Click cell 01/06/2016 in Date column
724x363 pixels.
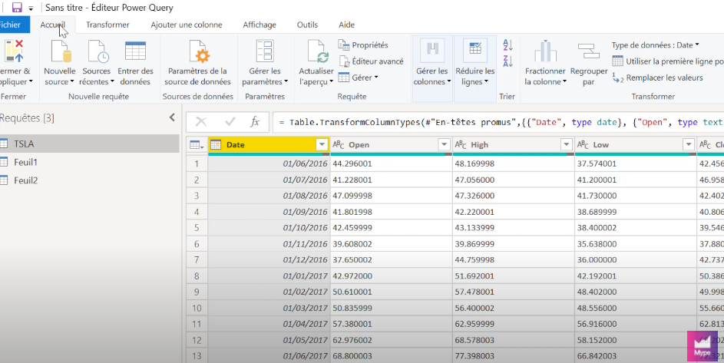coord(269,163)
